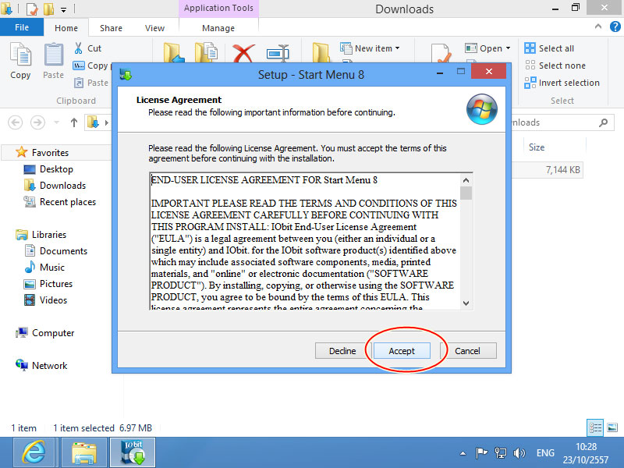Open the Music library
624x468 pixels.
tap(51, 267)
